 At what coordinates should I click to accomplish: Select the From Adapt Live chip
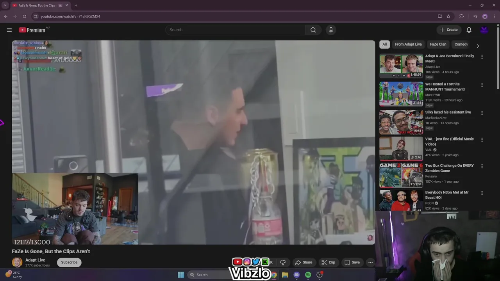(408, 44)
